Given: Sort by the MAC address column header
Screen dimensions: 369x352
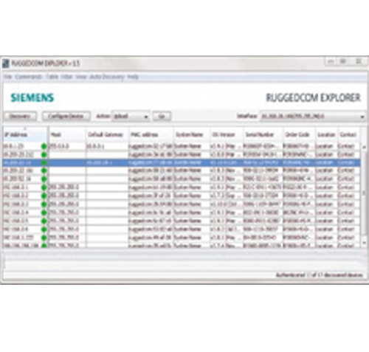Looking at the screenshot, I should pos(151,134).
